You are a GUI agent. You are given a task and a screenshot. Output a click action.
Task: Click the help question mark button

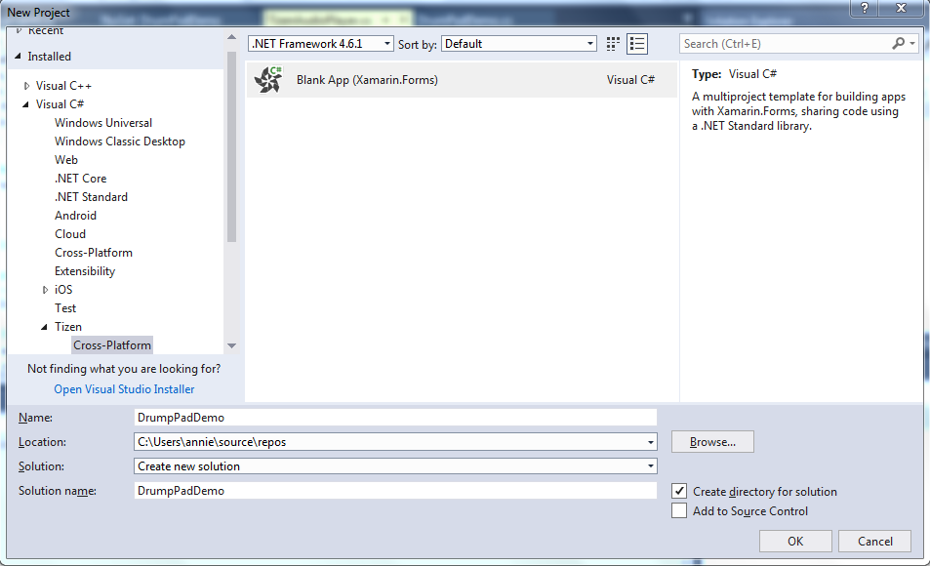tap(865, 9)
